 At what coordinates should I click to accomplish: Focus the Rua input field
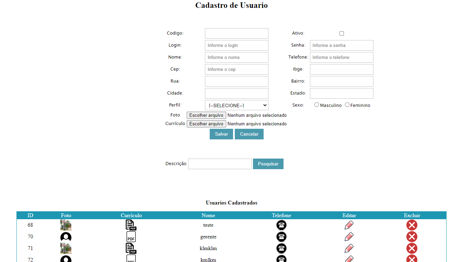click(236, 81)
